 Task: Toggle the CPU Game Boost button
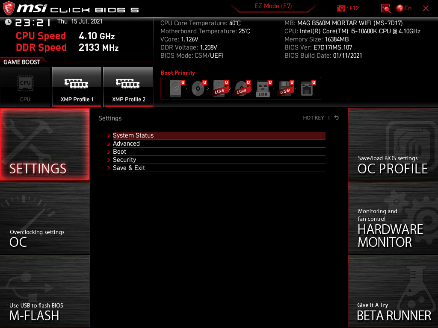(25, 87)
